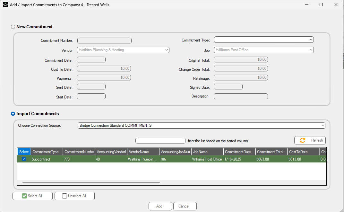Screen dimensions: 344x212
Task: Click the Signed Date field
Action: tap(228, 87)
